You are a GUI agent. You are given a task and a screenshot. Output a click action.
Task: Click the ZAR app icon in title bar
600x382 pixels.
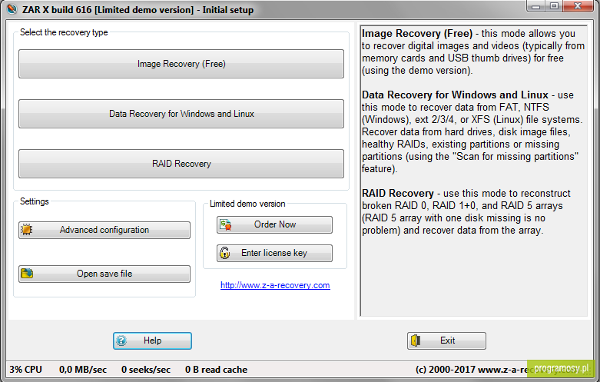(12, 9)
